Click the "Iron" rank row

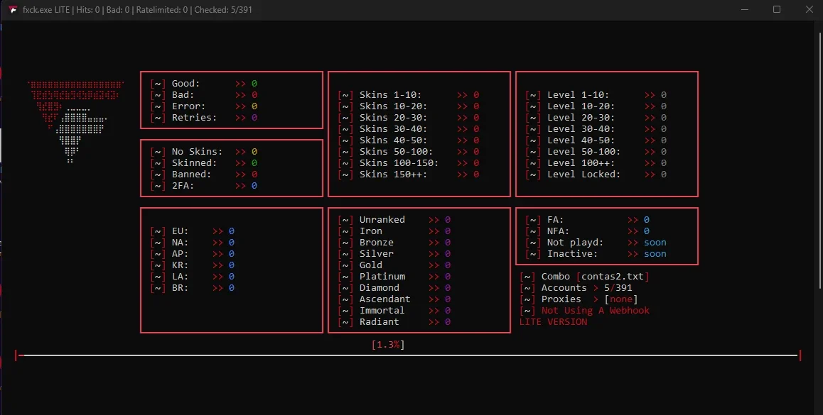[394, 231]
